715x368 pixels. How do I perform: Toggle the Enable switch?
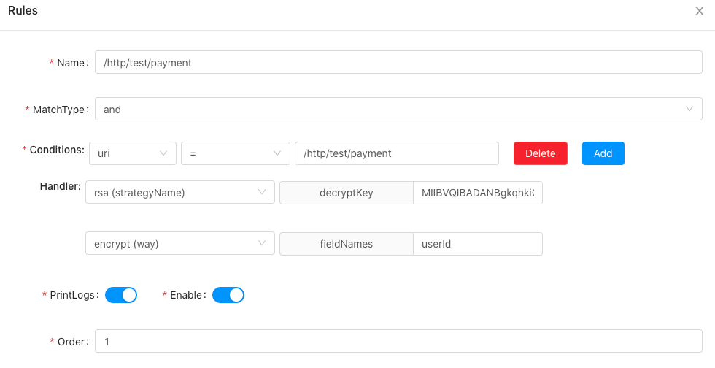click(228, 295)
